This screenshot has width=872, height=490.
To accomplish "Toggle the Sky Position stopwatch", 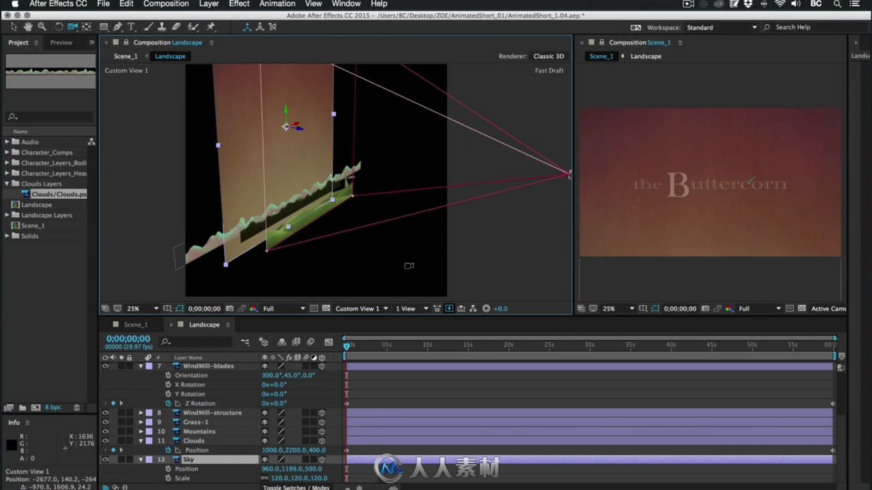I will [x=168, y=469].
